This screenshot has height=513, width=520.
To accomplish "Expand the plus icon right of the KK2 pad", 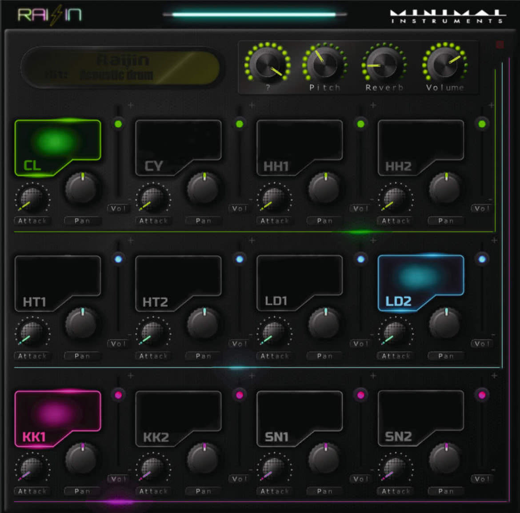I will pos(252,376).
